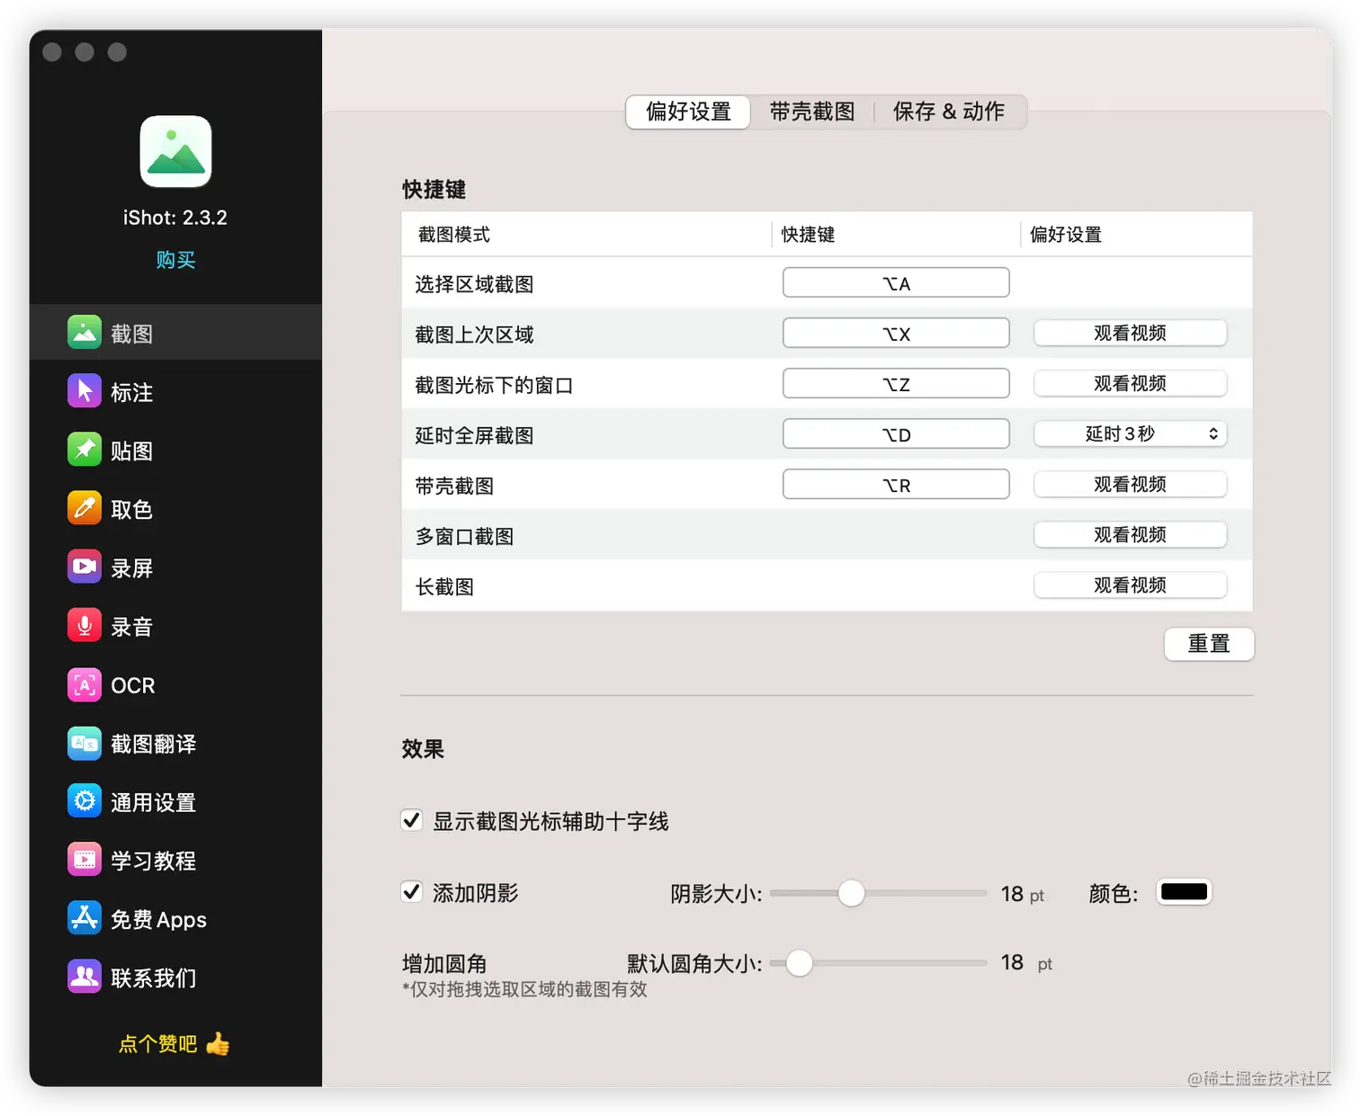Switch to the 带壳截图 tab
1360x1116 pixels.
tap(812, 112)
